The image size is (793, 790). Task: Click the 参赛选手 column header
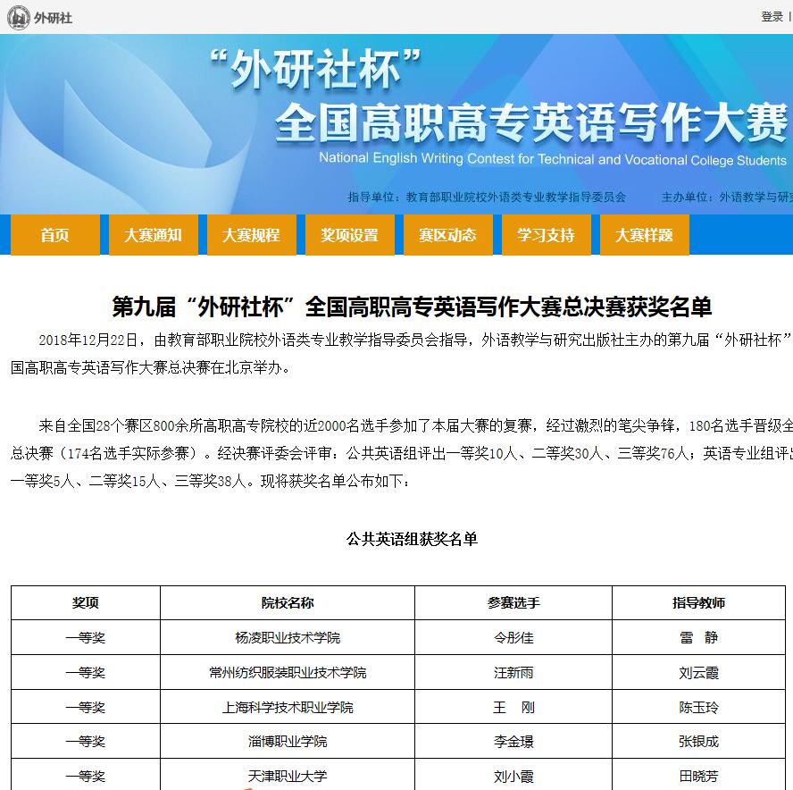click(513, 603)
